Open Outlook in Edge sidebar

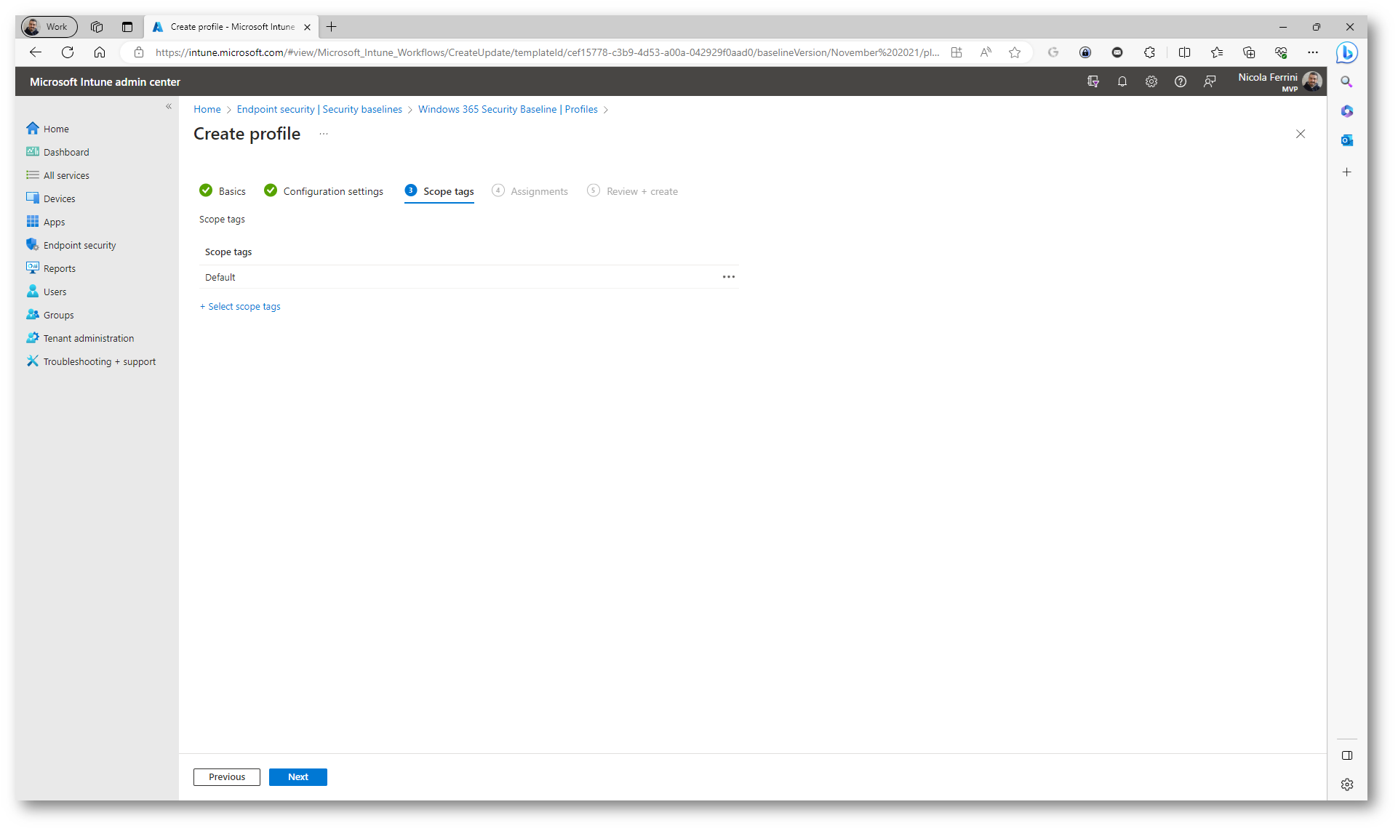coord(1346,140)
